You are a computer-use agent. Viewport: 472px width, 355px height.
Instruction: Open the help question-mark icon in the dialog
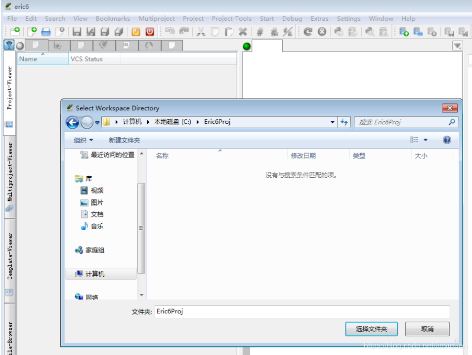click(446, 140)
